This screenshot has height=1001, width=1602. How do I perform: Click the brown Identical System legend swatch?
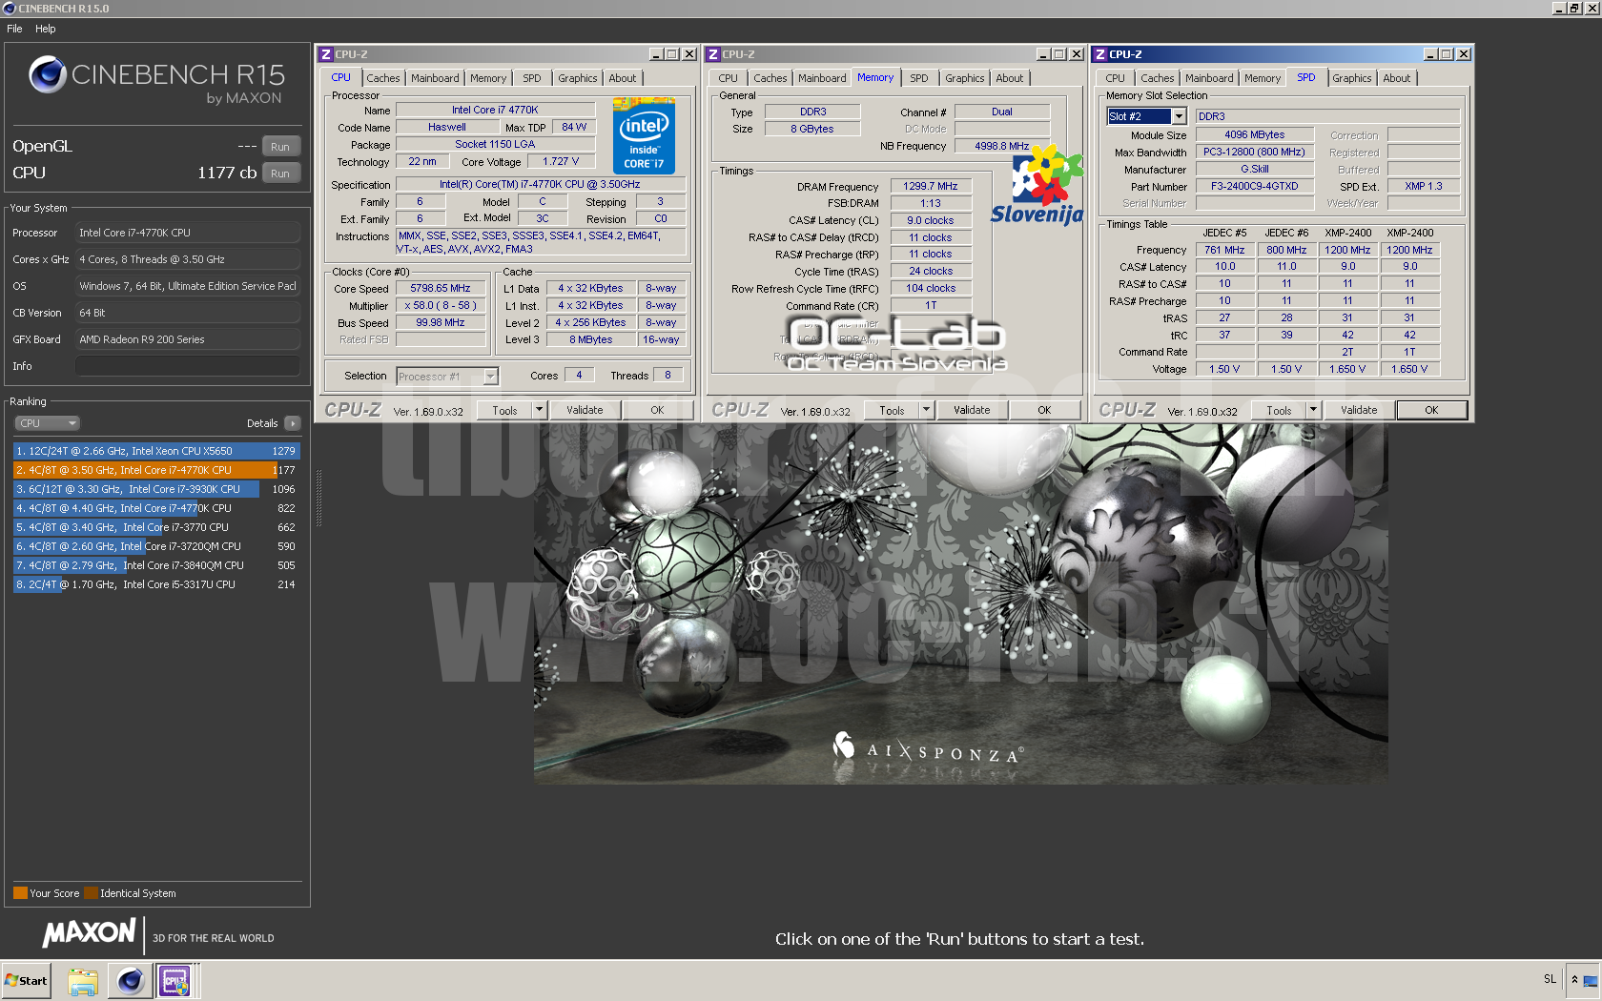point(91,893)
